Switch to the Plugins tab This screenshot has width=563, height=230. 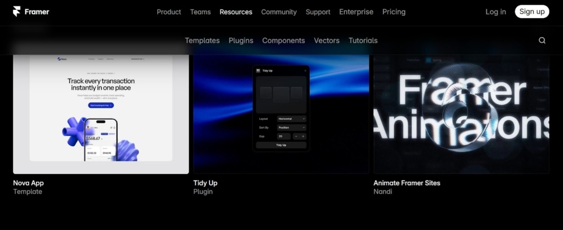(241, 41)
